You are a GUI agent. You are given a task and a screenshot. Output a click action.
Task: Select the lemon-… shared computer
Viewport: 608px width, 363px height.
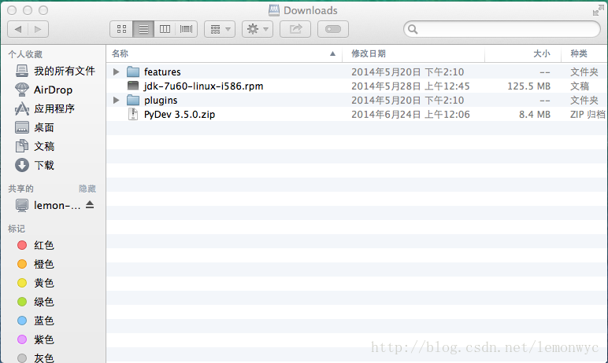[47, 206]
